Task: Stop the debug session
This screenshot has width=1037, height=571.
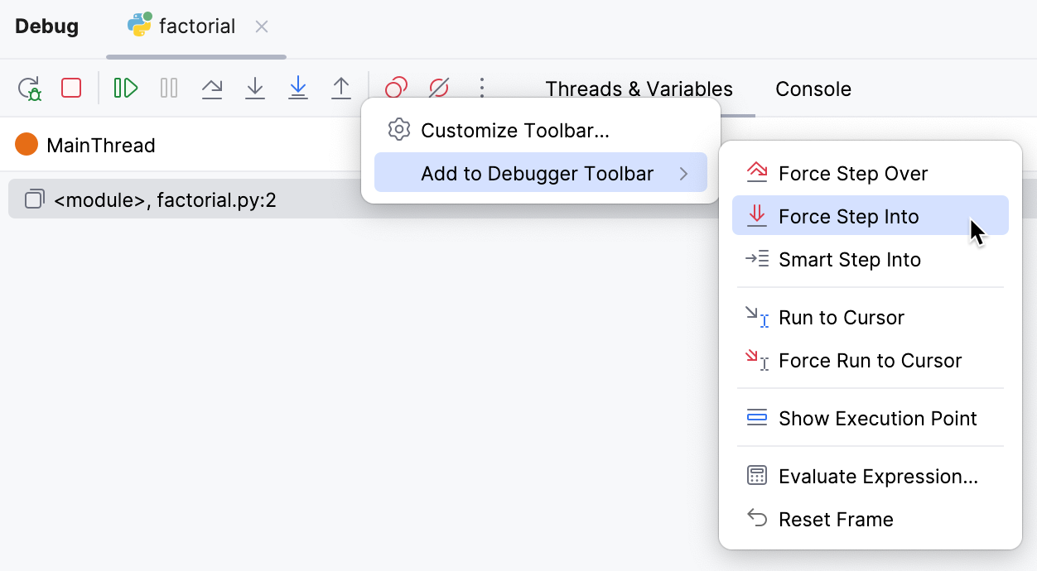Action: (70, 88)
